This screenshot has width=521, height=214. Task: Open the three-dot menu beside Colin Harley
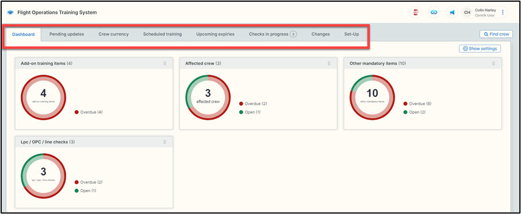(x=503, y=13)
